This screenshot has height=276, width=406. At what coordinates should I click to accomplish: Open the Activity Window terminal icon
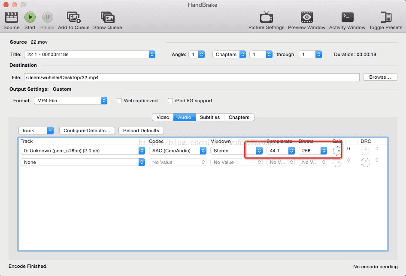347,17
